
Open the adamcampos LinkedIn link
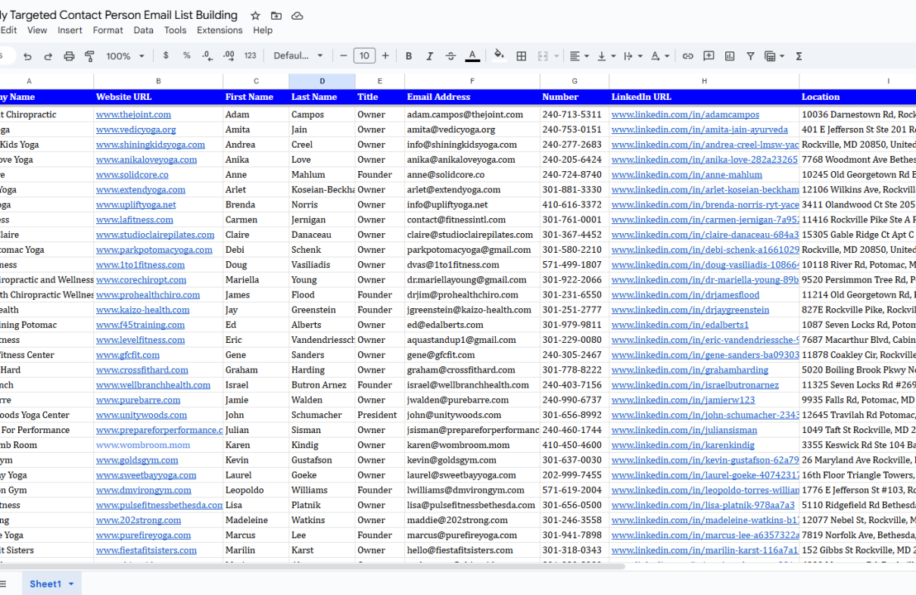[x=685, y=114]
